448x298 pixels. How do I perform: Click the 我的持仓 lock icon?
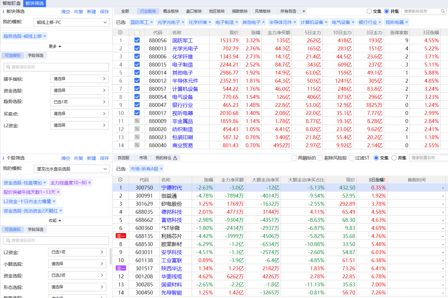coord(175,158)
